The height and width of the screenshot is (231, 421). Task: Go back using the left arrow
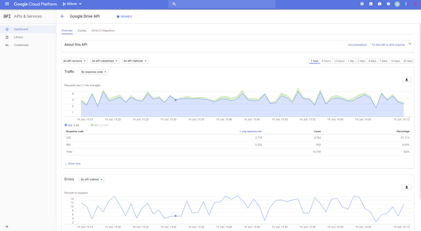63,16
